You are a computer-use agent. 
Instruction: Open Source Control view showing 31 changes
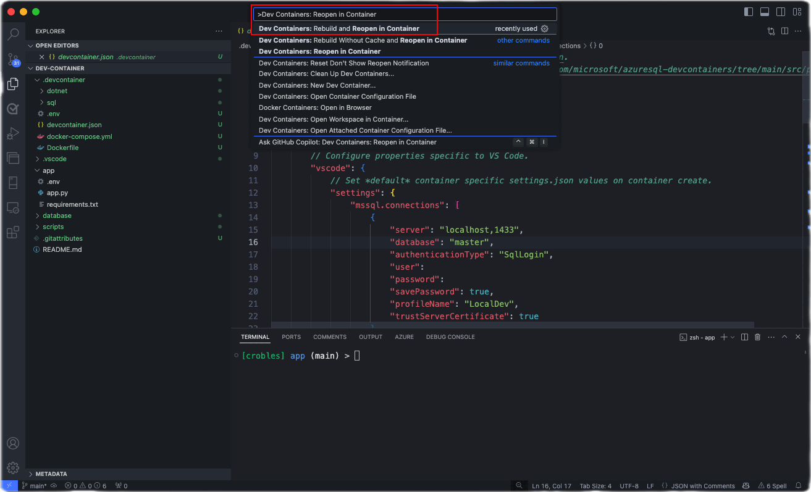click(13, 60)
